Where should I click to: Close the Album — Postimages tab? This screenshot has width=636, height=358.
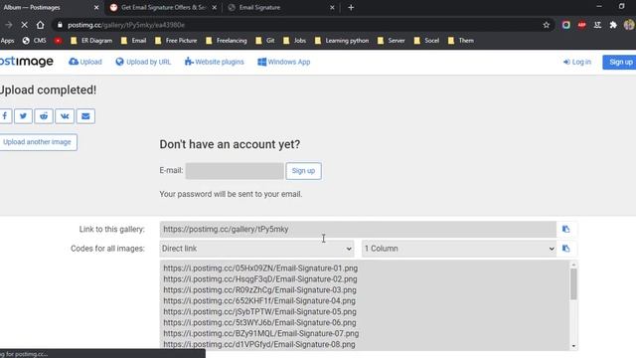click(96, 7)
